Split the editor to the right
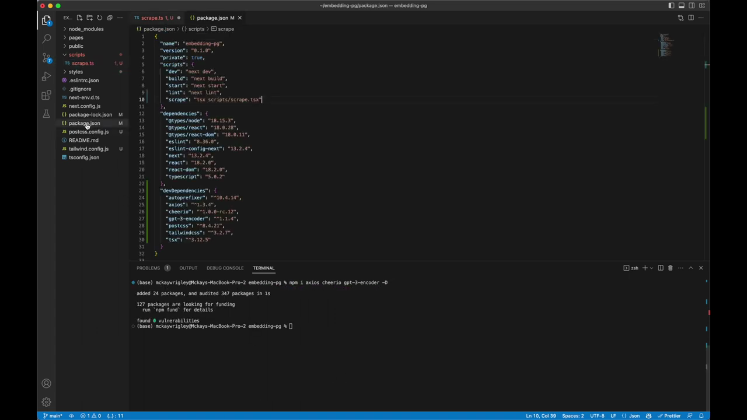The width and height of the screenshot is (747, 420). point(691,17)
